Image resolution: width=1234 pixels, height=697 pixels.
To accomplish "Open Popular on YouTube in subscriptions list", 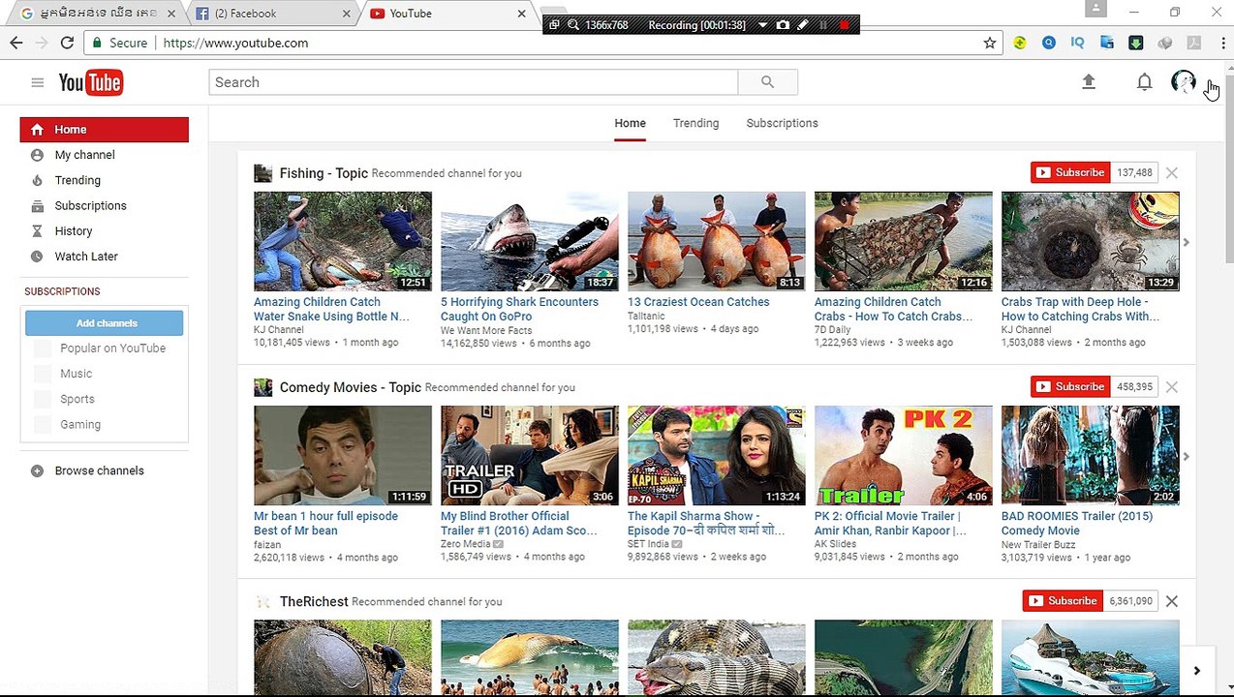I will (x=112, y=348).
